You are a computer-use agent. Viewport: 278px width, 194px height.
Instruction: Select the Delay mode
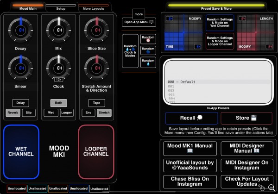coord(20,103)
